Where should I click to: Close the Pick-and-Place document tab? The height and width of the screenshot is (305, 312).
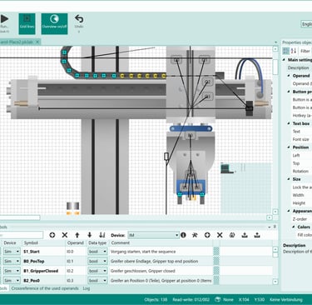click(37, 42)
